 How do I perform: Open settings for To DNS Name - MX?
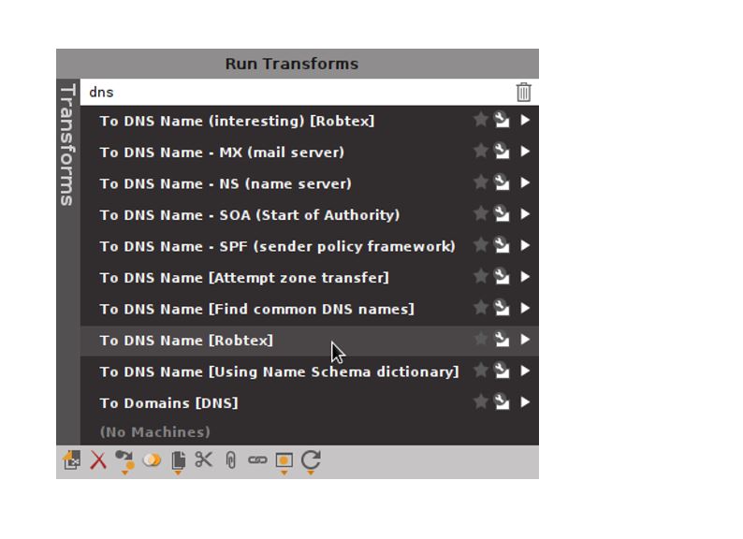click(x=502, y=151)
